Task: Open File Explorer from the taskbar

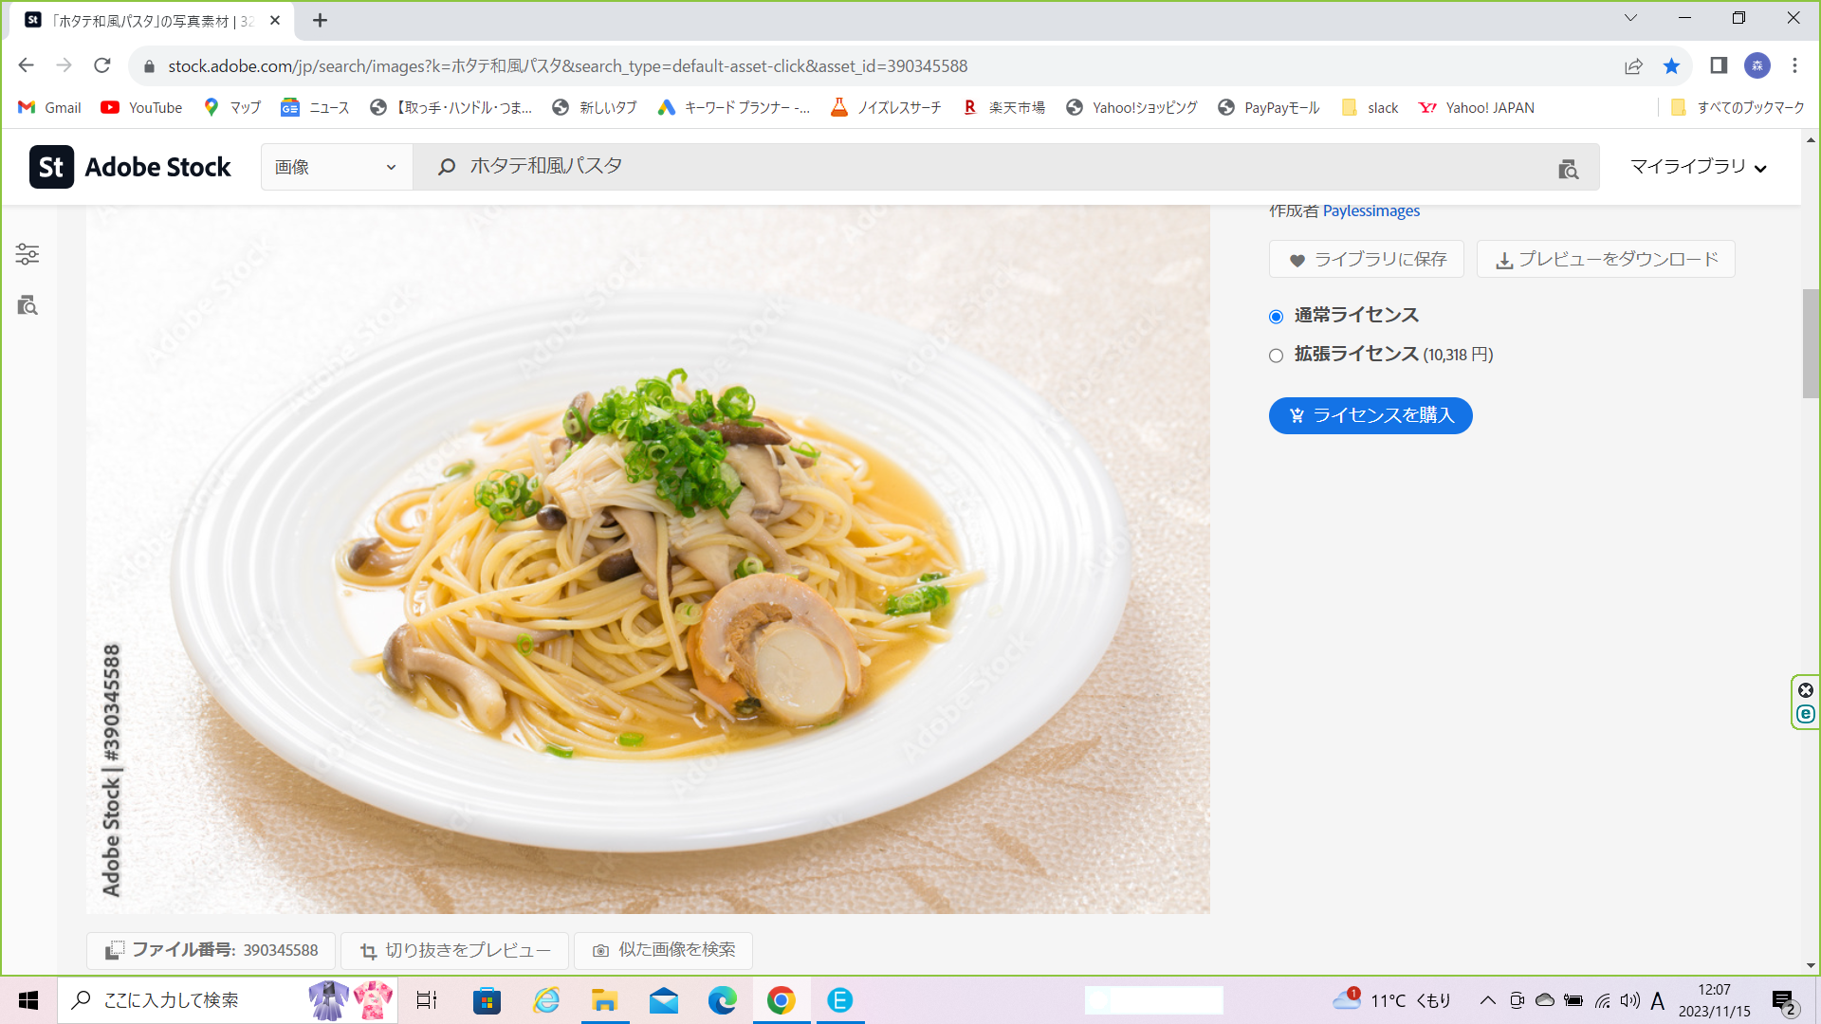Action: pyautogui.click(x=604, y=1000)
